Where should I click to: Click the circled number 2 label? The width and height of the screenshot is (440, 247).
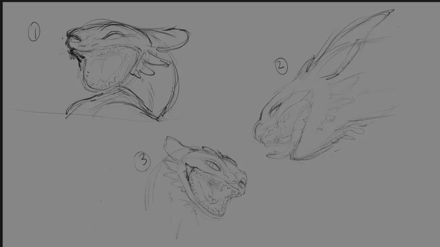click(281, 66)
